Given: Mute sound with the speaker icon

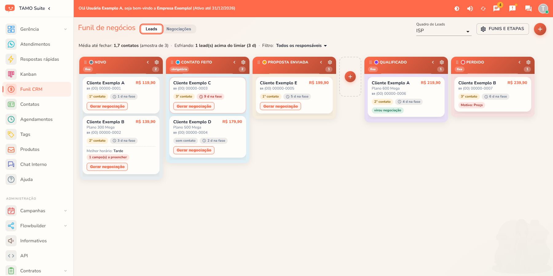Looking at the screenshot, I should (x=470, y=9).
